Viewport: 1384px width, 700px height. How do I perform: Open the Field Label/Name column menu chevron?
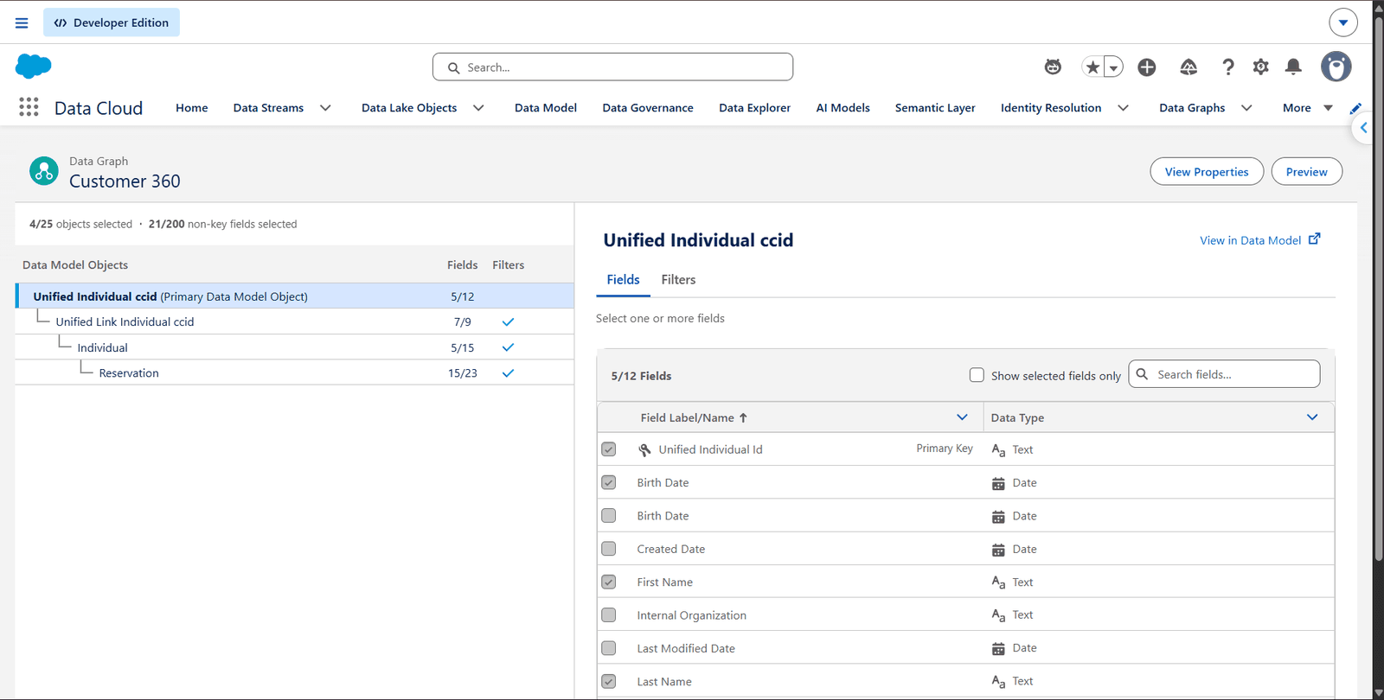tap(962, 417)
